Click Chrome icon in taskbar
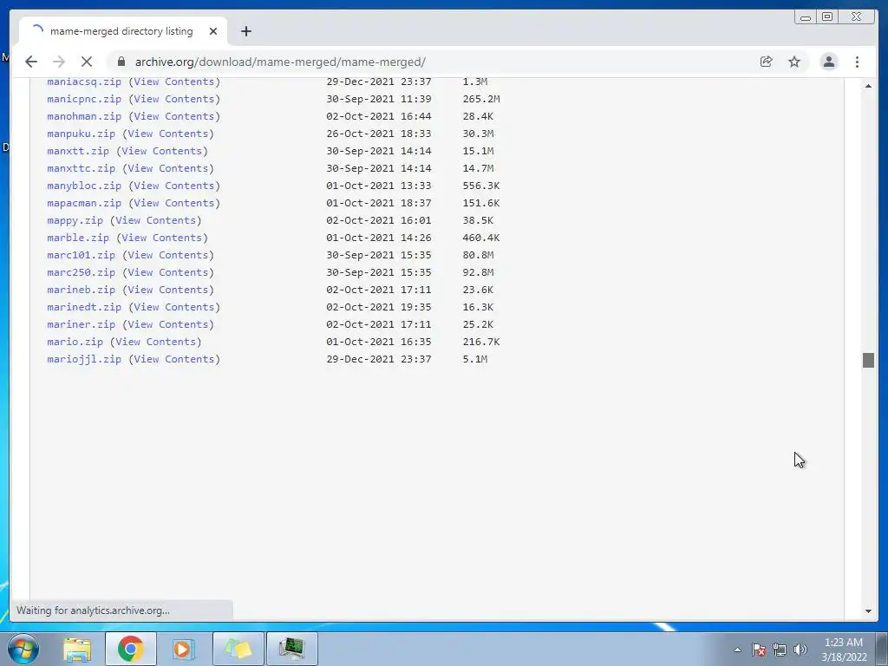The height and width of the screenshot is (666, 888). coord(131,649)
